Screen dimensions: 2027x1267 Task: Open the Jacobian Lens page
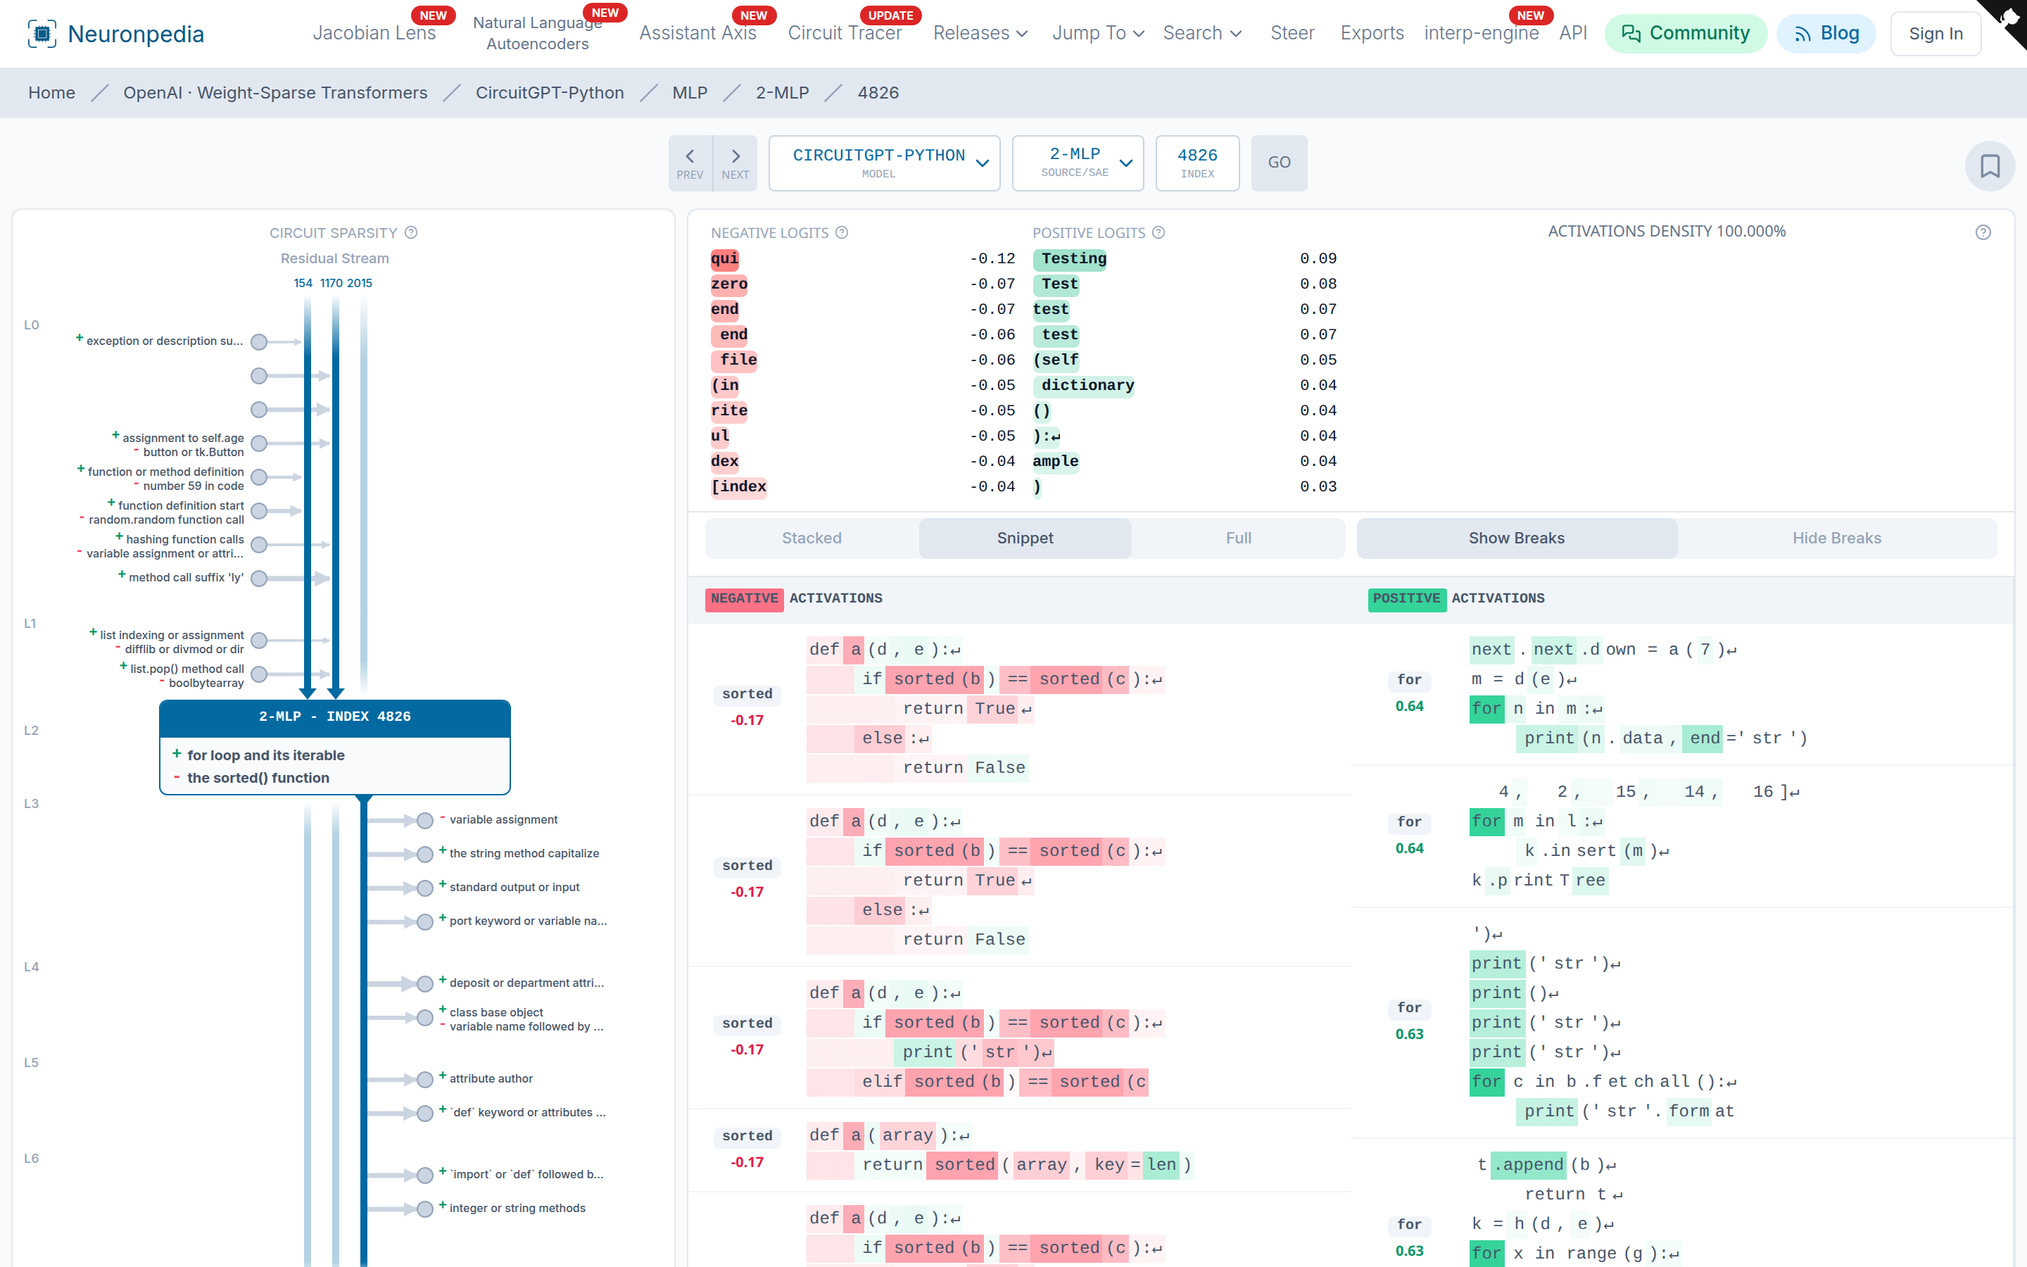[374, 34]
